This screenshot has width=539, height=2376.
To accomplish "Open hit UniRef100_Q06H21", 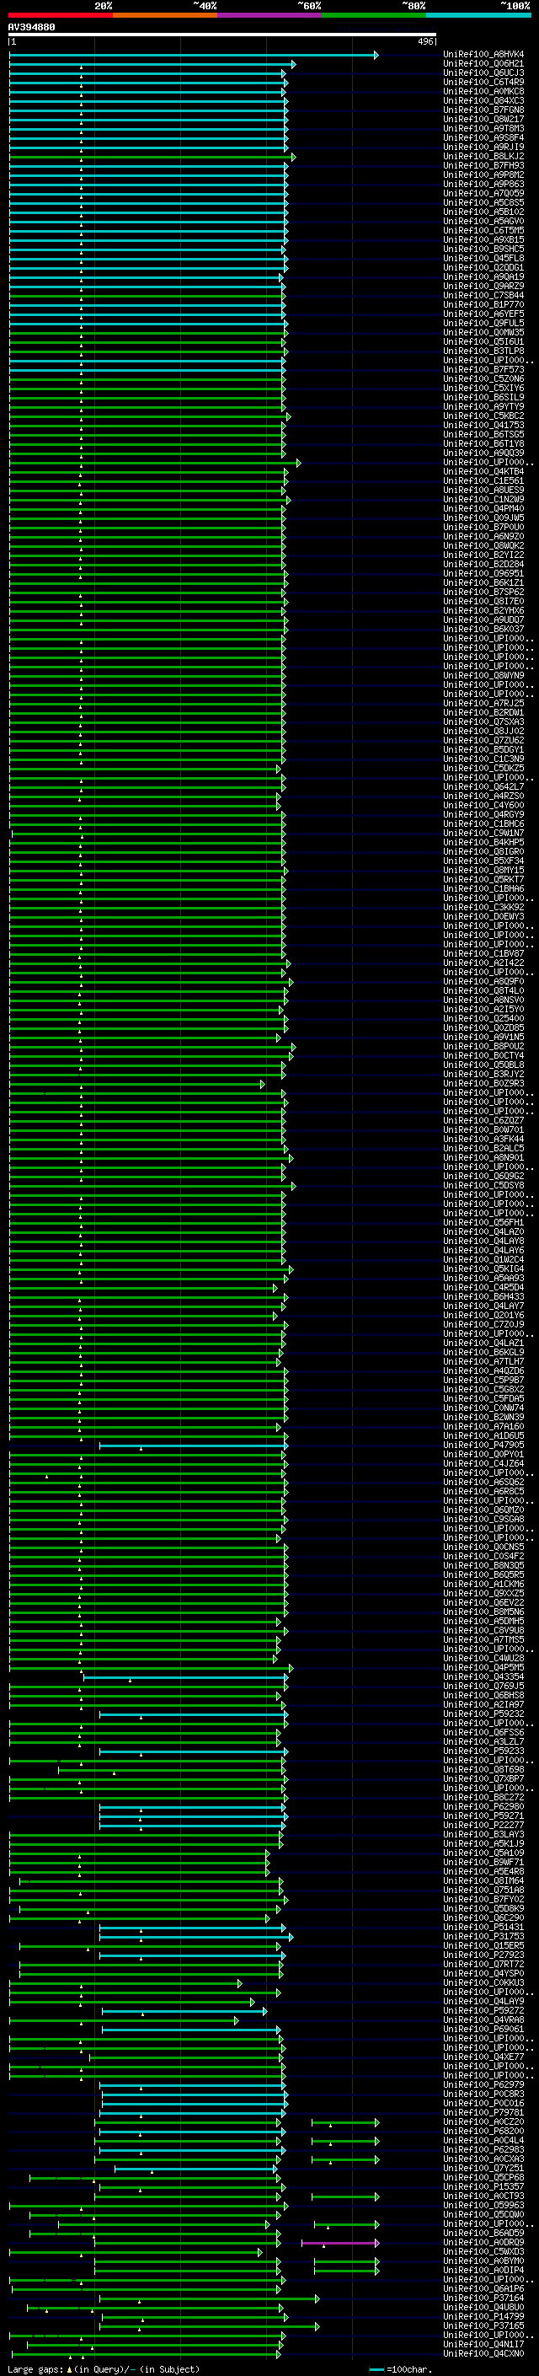I will (483, 64).
